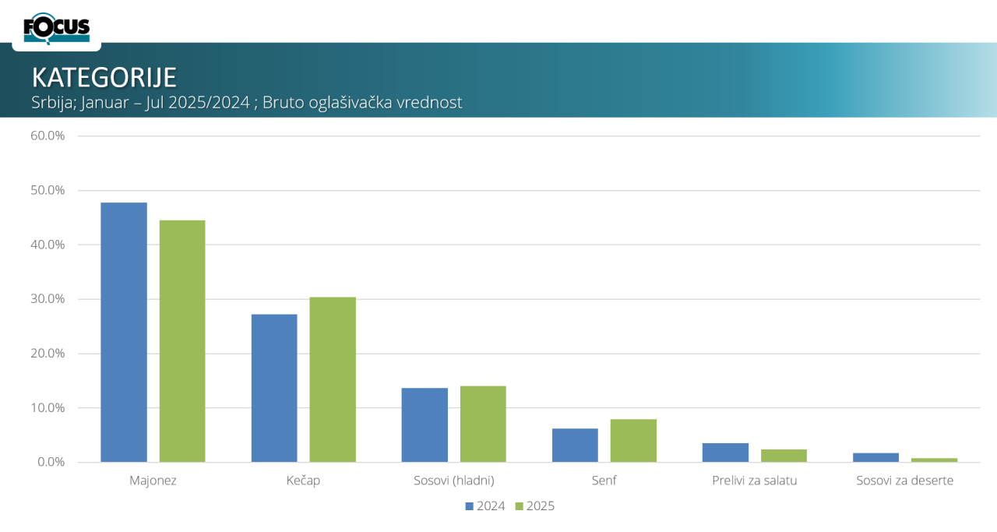Image resolution: width=997 pixels, height=532 pixels.
Task: Click the KATEGORIJE title text
Action: pos(104,77)
